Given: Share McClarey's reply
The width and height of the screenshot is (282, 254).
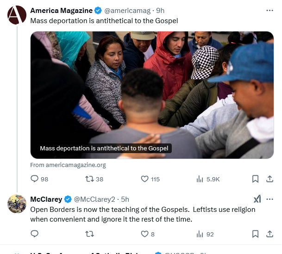Looking at the screenshot, I should coord(270,234).
